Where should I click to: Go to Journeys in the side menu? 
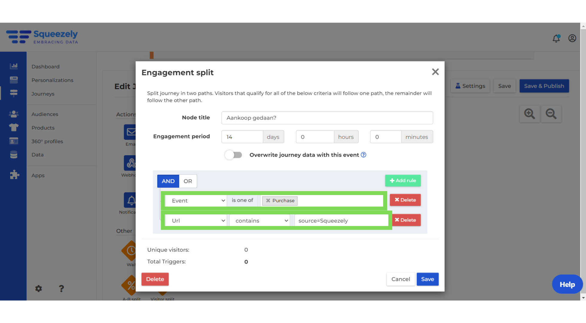click(x=43, y=94)
